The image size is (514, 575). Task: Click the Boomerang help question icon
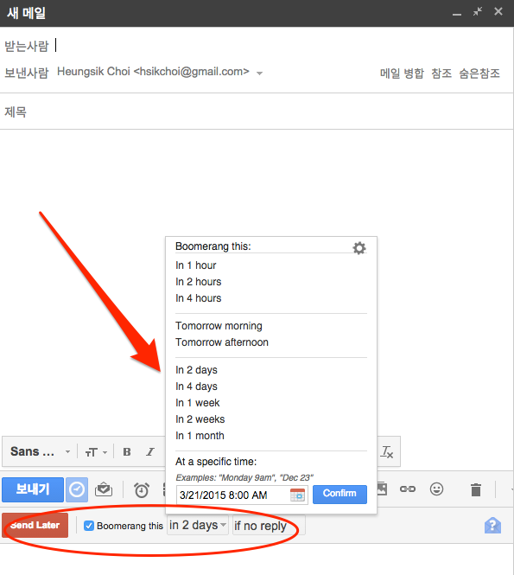[x=492, y=526]
